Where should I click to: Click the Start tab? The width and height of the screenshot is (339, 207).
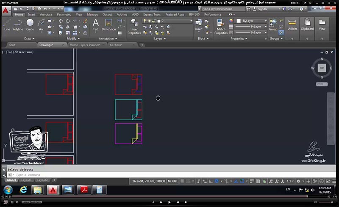point(12,45)
